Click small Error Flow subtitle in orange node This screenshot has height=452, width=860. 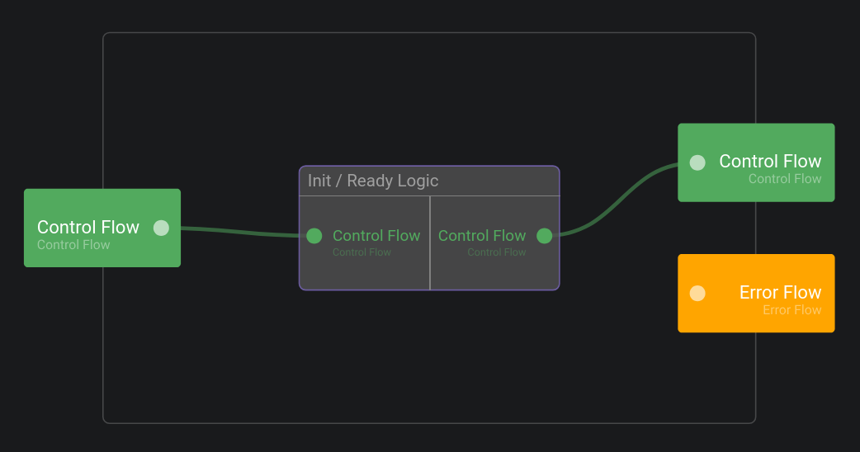point(791,310)
